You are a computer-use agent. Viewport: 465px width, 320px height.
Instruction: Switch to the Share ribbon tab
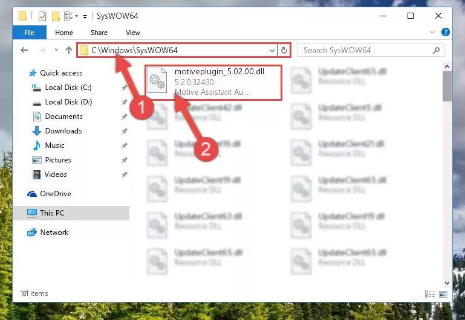click(99, 33)
